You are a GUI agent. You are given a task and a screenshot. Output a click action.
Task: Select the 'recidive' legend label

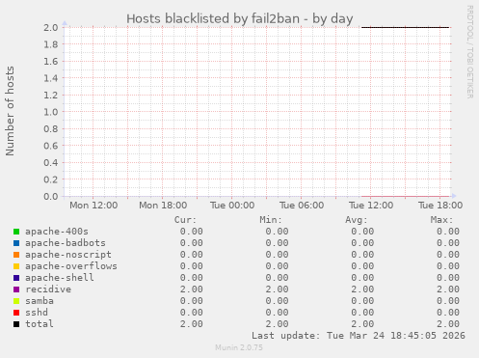[x=48, y=289]
